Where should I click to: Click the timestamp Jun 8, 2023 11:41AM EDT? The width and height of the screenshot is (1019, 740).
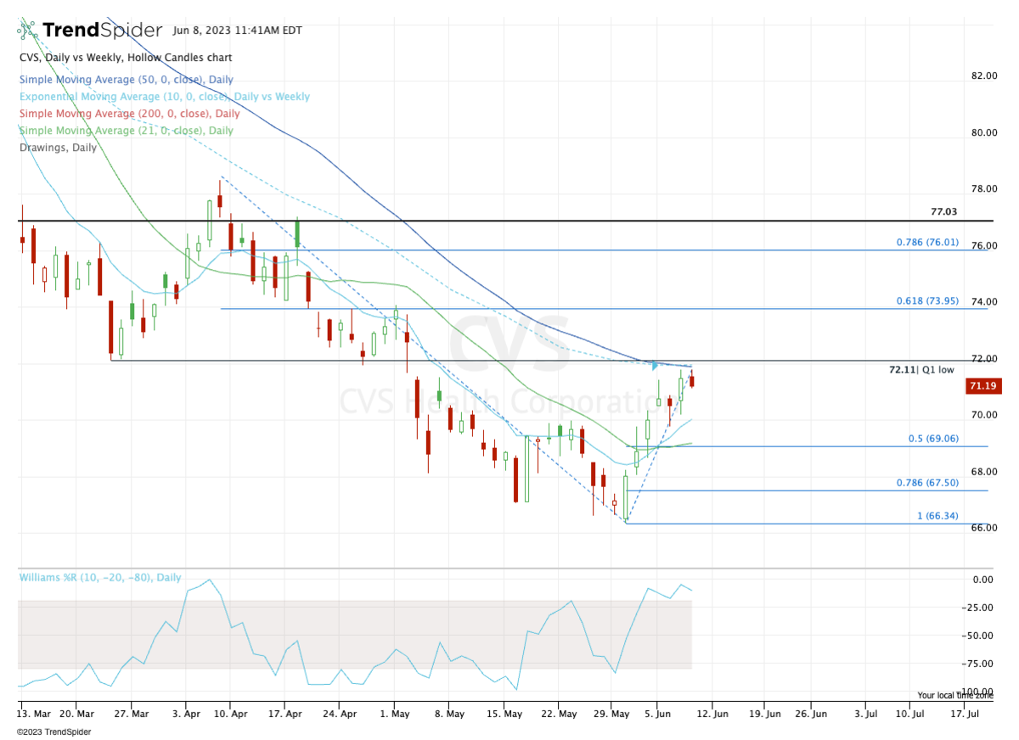[236, 31]
